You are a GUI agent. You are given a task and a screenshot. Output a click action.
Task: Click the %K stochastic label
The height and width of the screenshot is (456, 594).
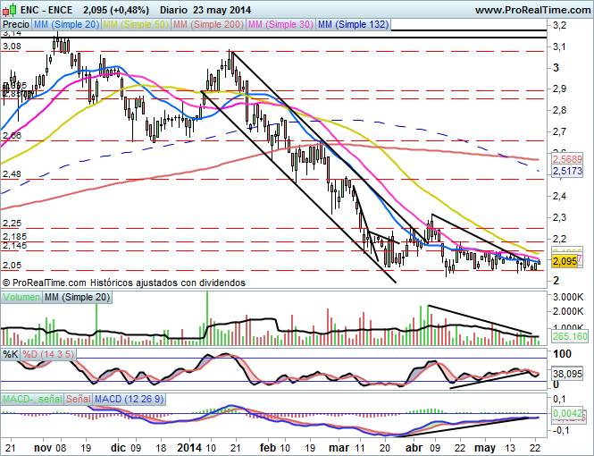[11, 354]
